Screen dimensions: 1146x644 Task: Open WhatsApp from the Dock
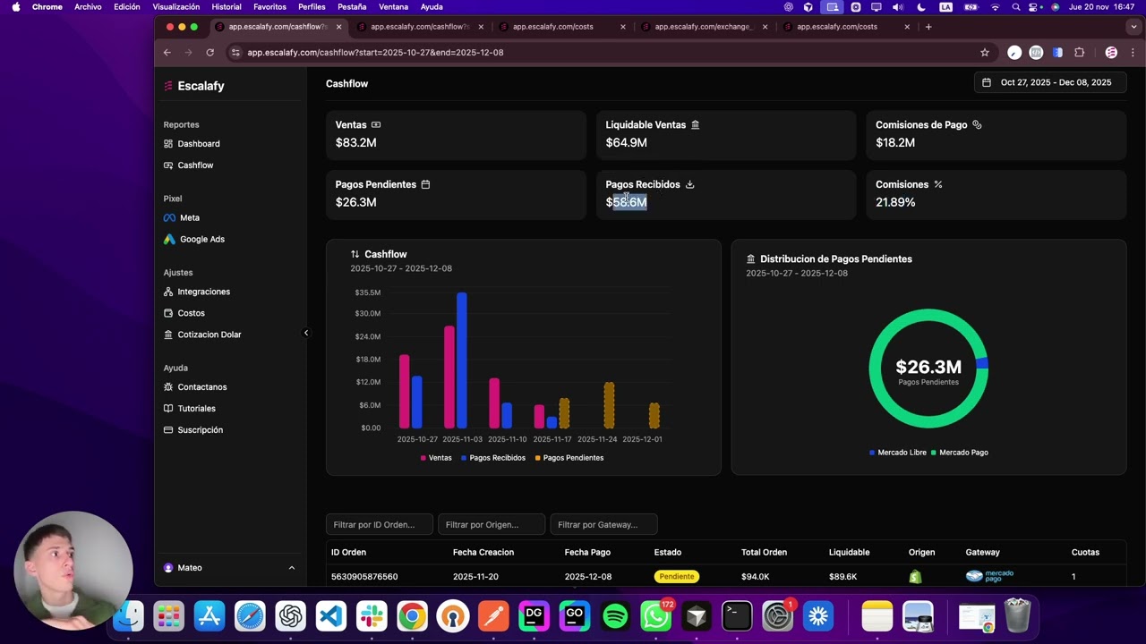pos(656,616)
